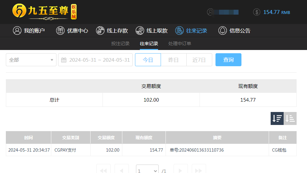Click the 摘要 column header
Image resolution: width=307 pixels, height=173 pixels.
pos(217,138)
